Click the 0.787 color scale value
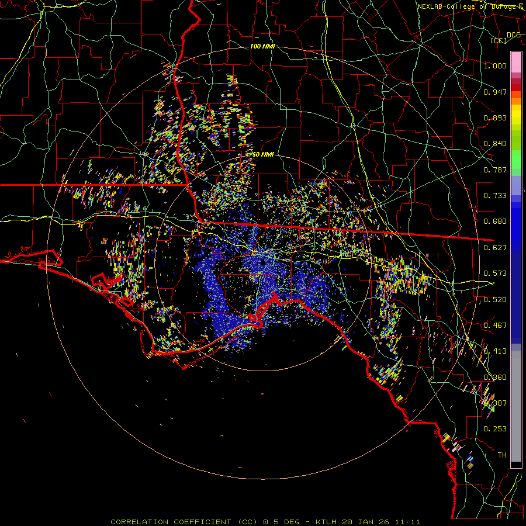526x526 pixels. coord(495,169)
